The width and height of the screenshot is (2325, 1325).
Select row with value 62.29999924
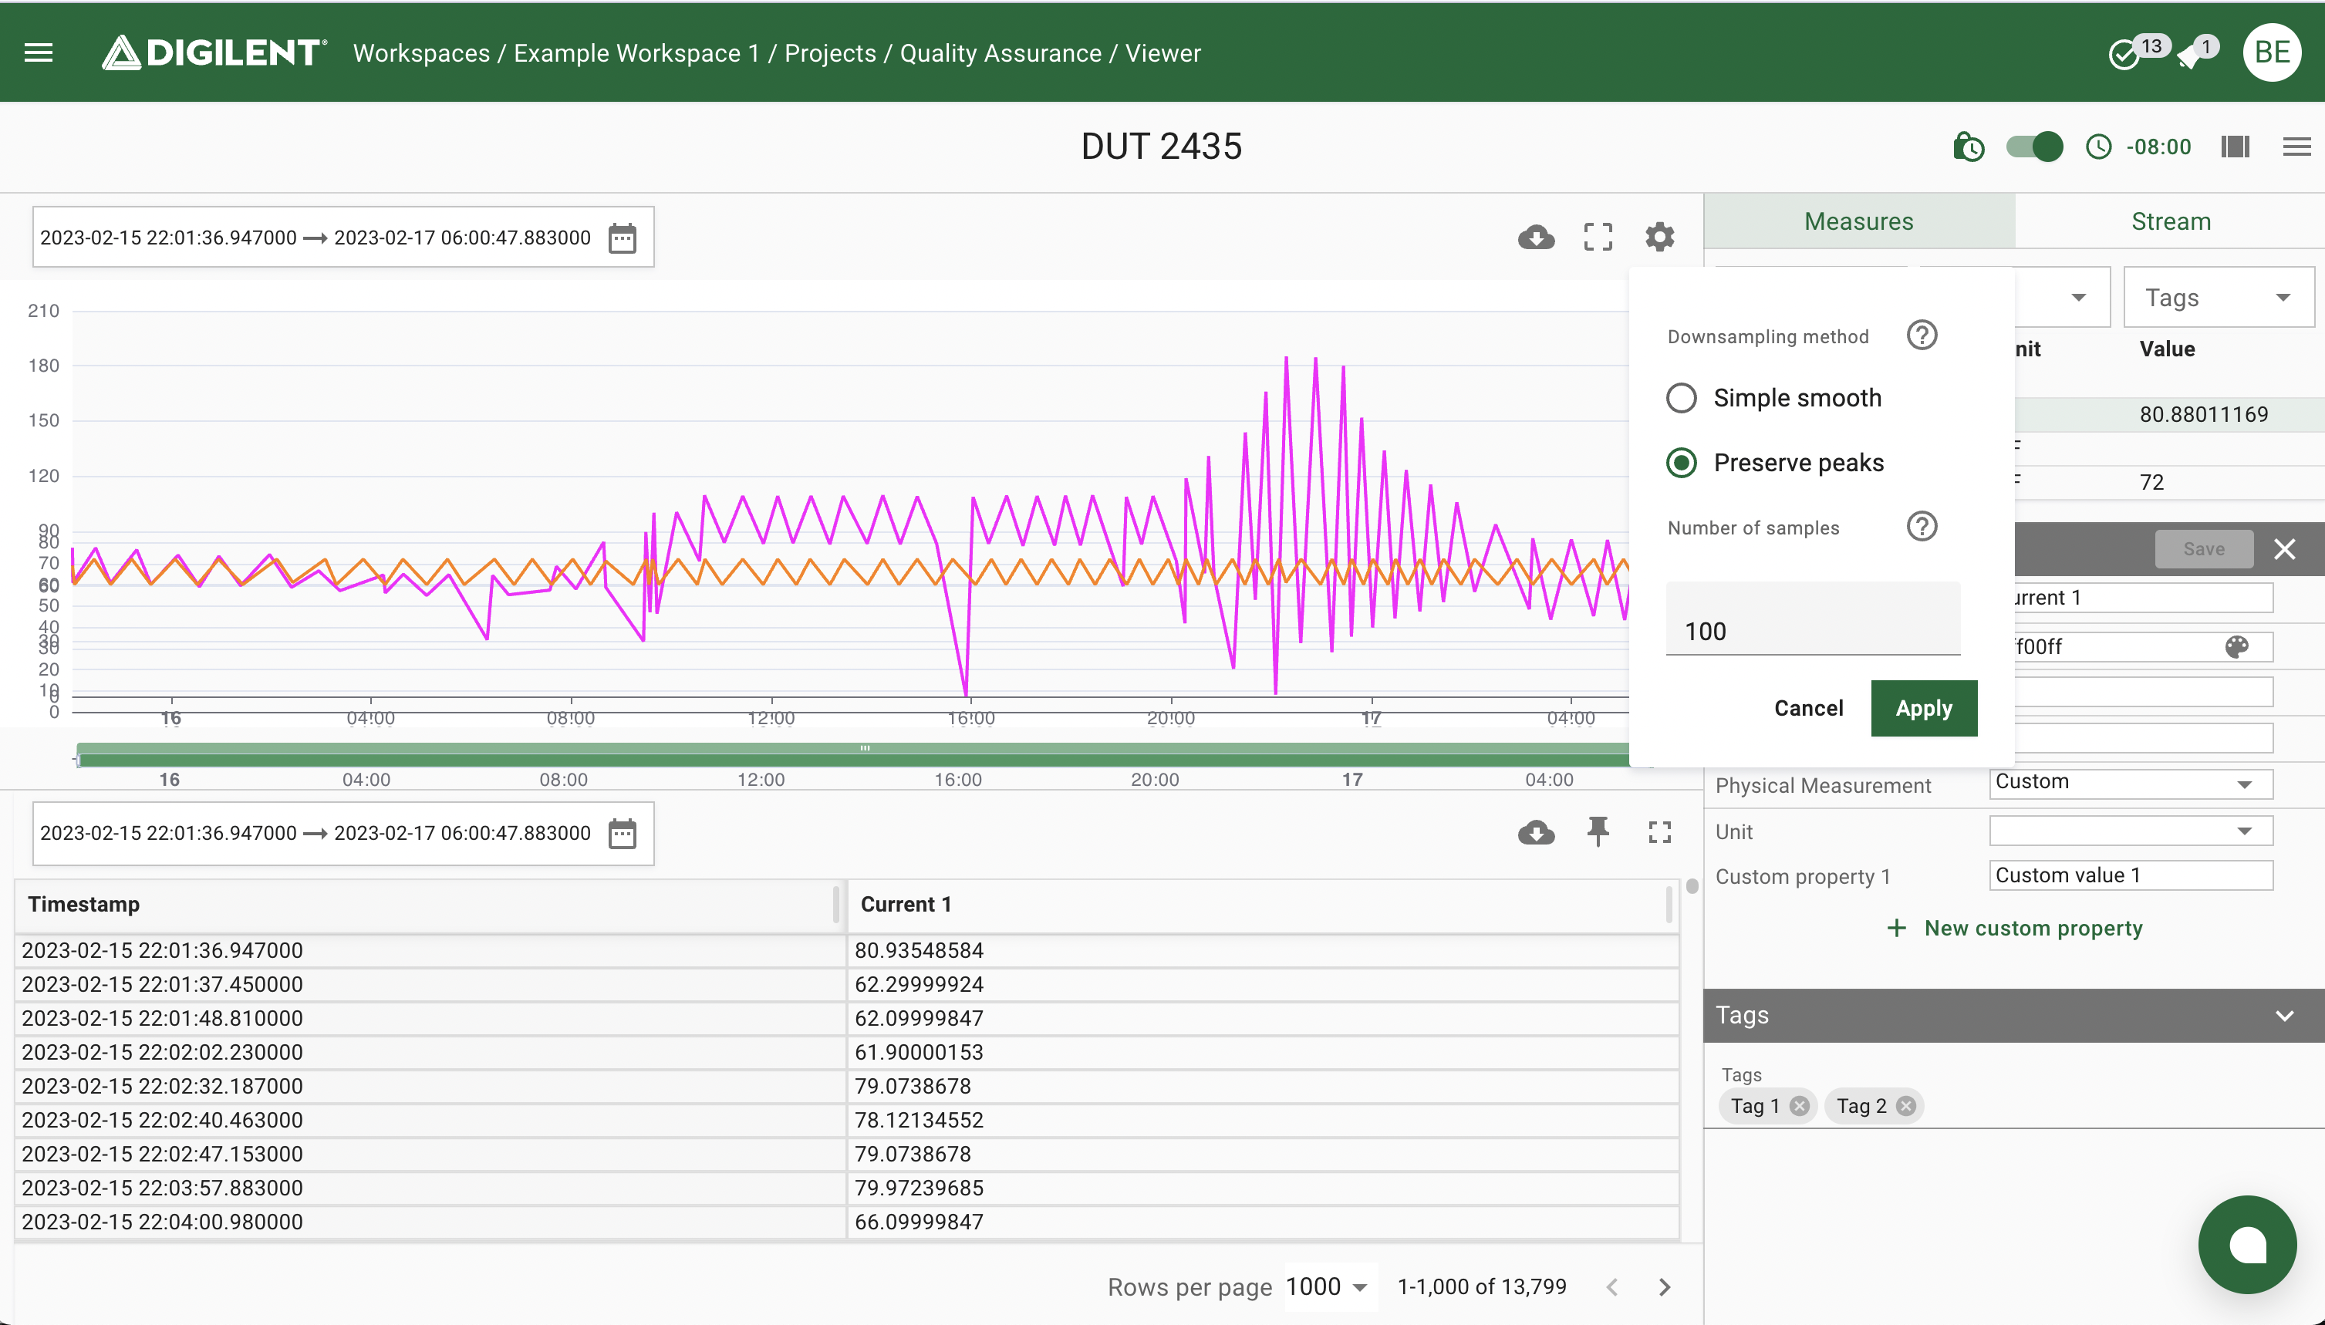pos(846,985)
